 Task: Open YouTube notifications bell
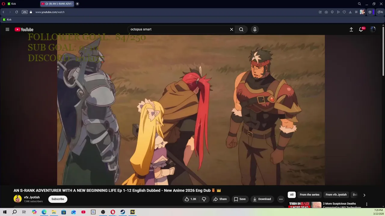coord(361,29)
